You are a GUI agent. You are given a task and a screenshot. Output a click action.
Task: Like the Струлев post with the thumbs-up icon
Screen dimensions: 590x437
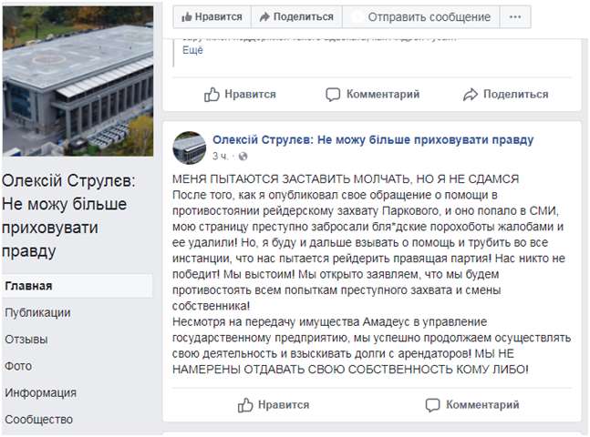(245, 404)
